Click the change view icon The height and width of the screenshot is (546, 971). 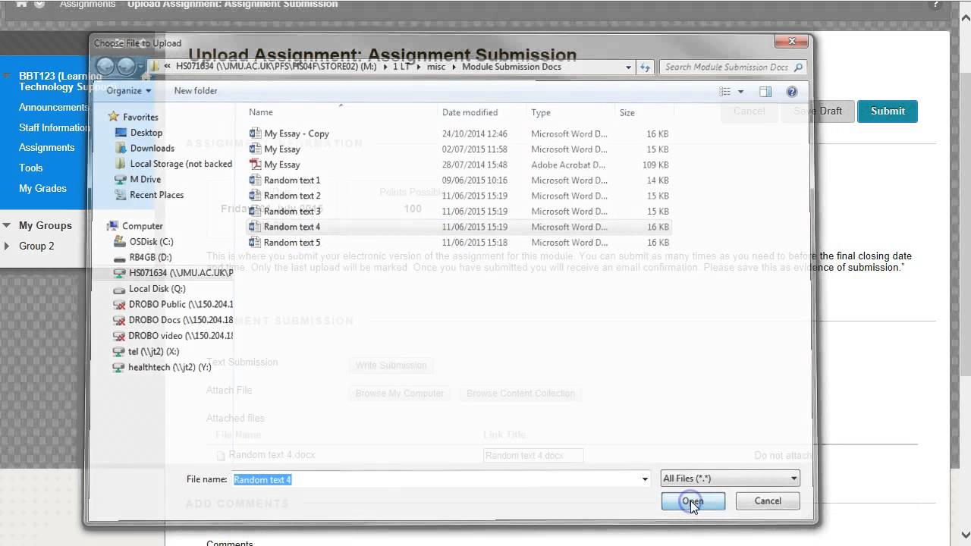tap(725, 92)
